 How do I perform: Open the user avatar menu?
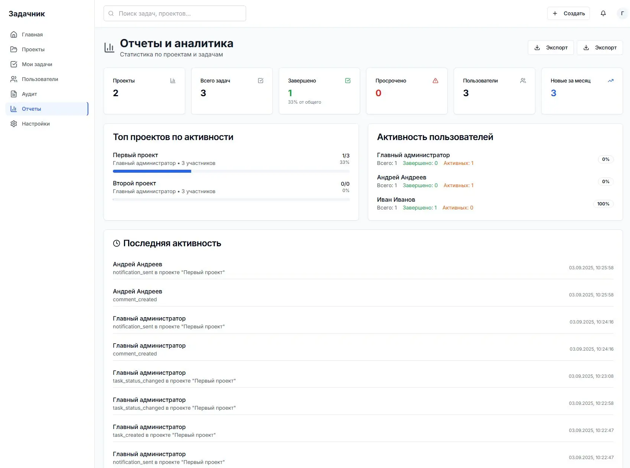point(622,13)
